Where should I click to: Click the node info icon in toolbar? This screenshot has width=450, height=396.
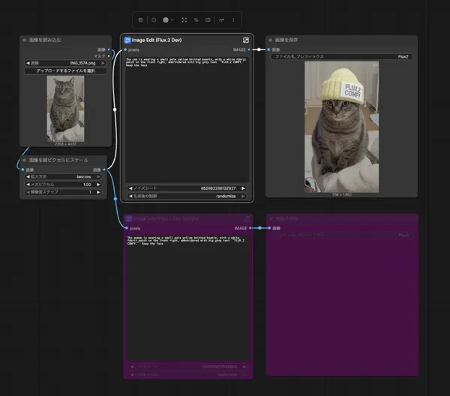pyautogui.click(x=154, y=19)
